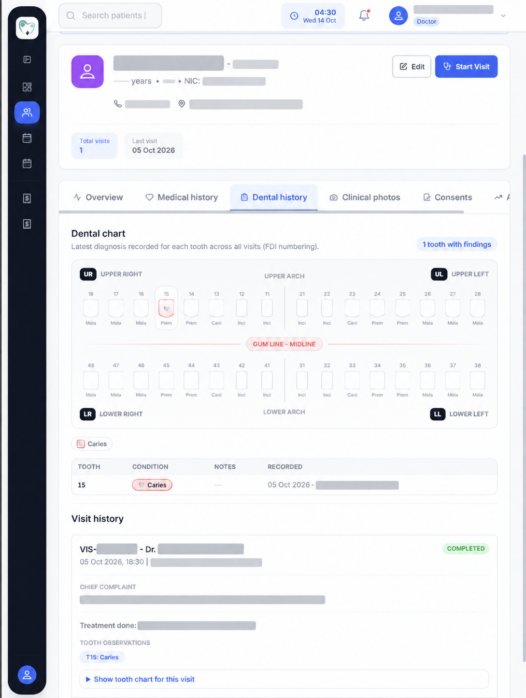Open the clinic logo home icon
Screen dimensions: 526x698
[x=27, y=28]
